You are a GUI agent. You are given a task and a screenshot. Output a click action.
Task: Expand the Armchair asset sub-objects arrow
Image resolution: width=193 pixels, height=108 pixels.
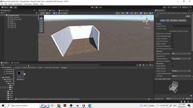point(24,74)
